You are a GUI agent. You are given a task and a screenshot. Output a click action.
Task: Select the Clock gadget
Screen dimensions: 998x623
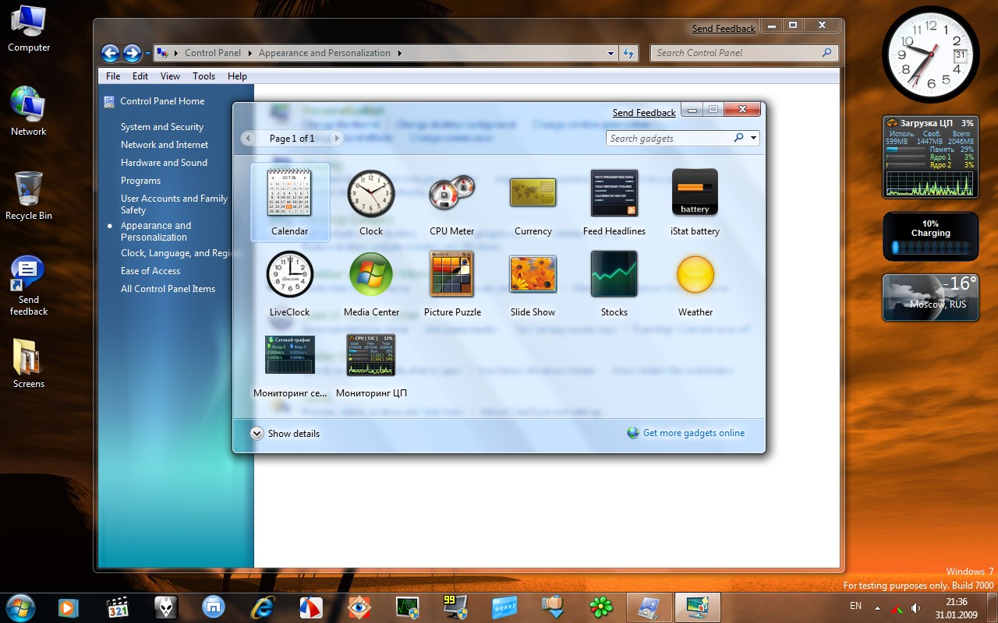click(x=371, y=202)
